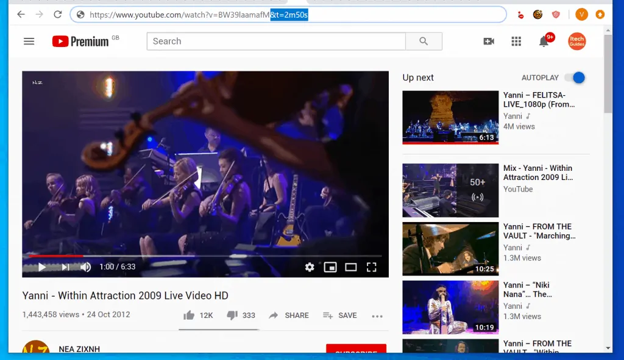This screenshot has height=360, width=624.
Task: Open the YouTube apps grid
Action: (x=516, y=41)
